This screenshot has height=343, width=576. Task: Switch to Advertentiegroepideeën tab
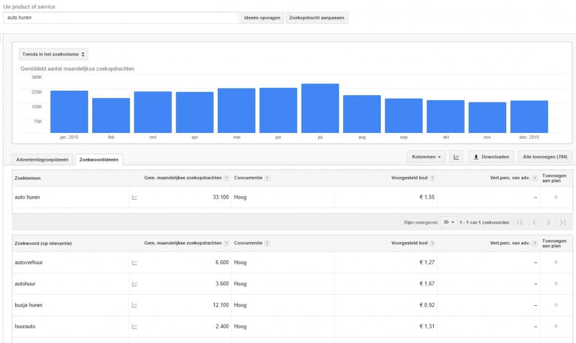pyautogui.click(x=42, y=160)
